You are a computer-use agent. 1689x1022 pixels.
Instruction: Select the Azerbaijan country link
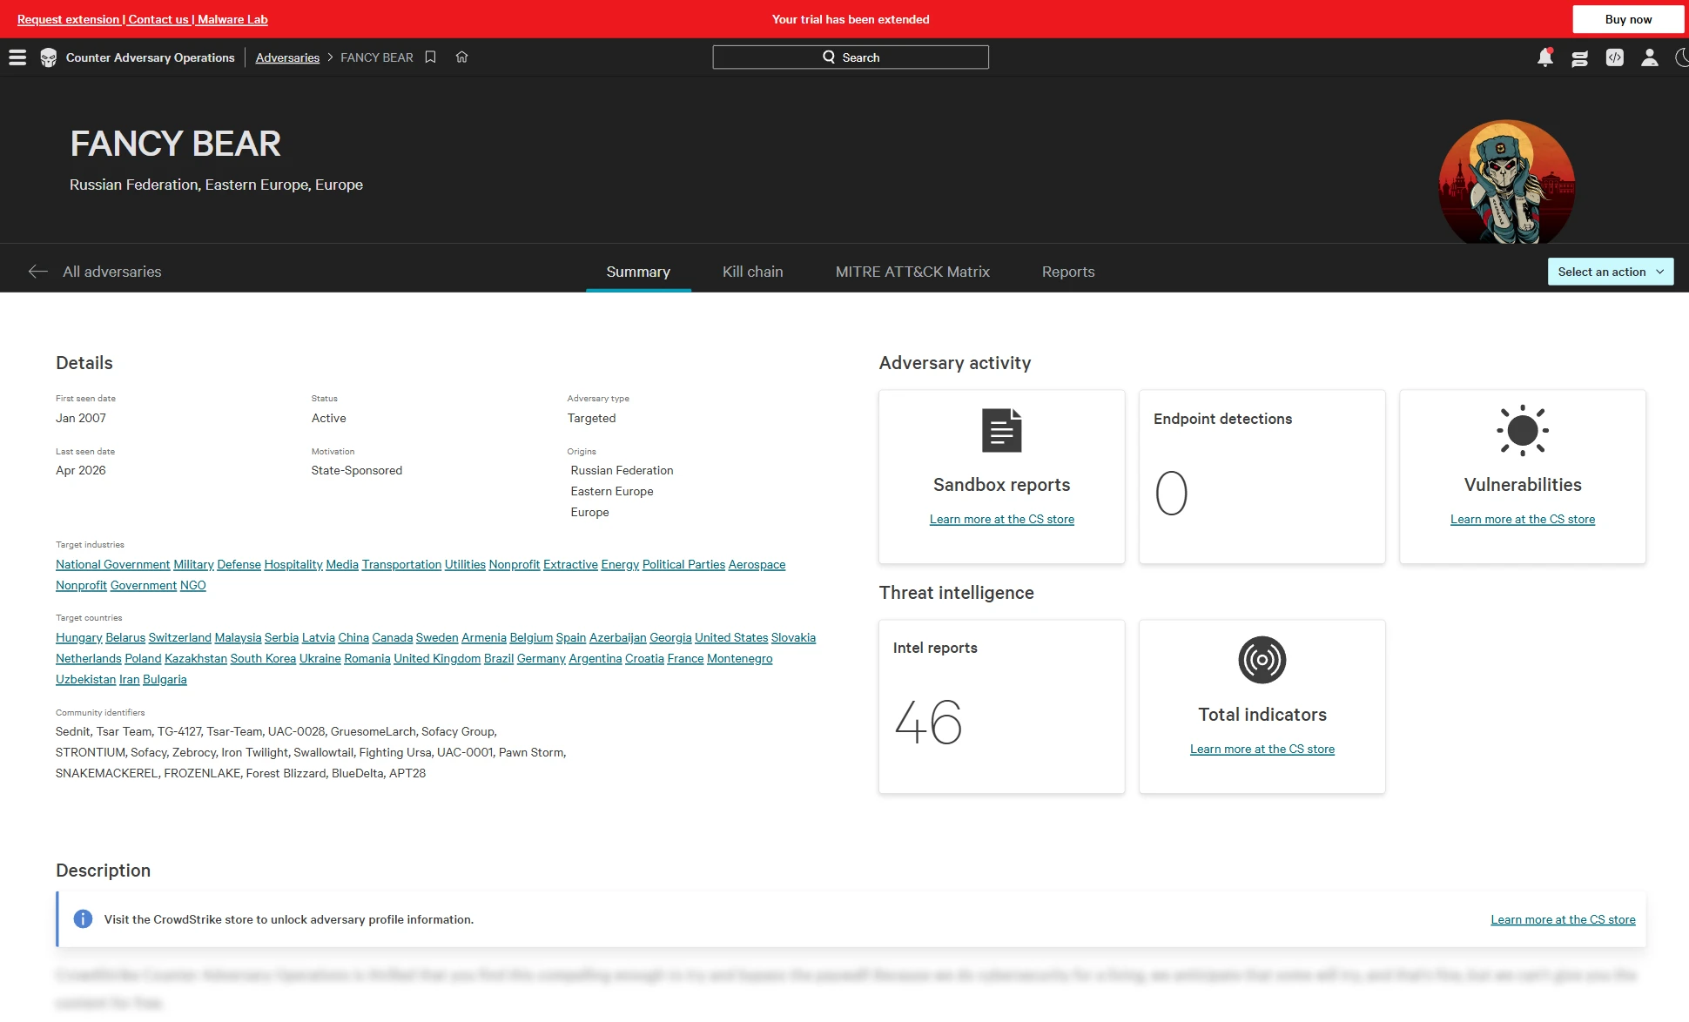pos(617,637)
